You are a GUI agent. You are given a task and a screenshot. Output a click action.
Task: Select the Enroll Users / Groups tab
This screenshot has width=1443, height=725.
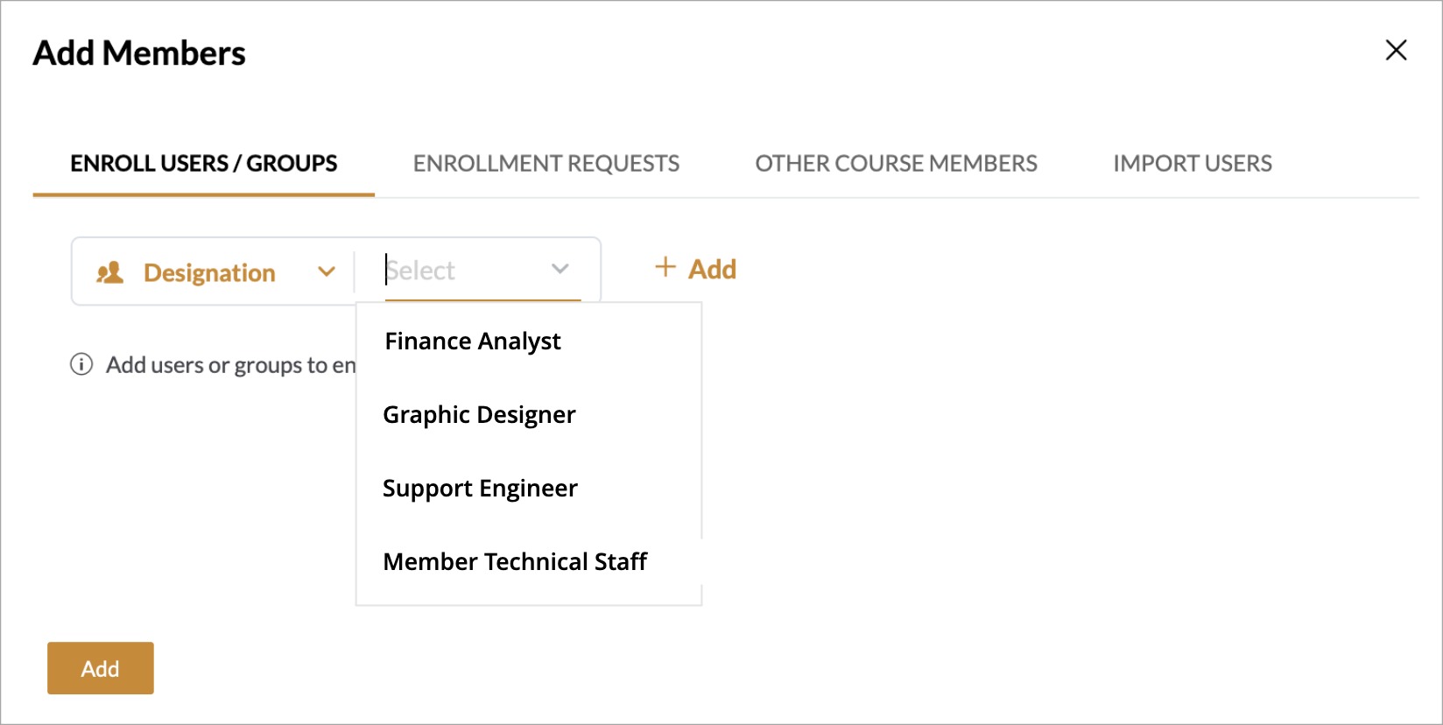click(x=203, y=164)
